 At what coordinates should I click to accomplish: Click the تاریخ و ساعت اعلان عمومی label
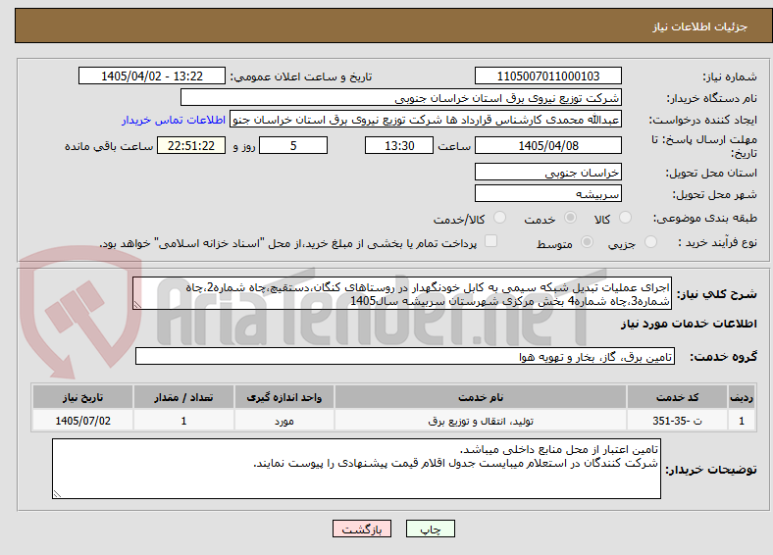(301, 76)
